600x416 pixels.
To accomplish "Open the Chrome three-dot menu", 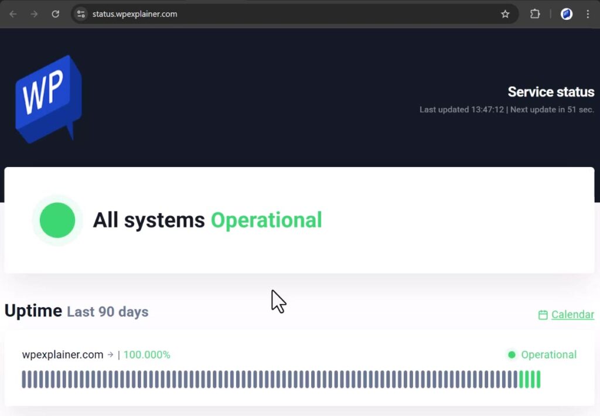I will point(588,14).
